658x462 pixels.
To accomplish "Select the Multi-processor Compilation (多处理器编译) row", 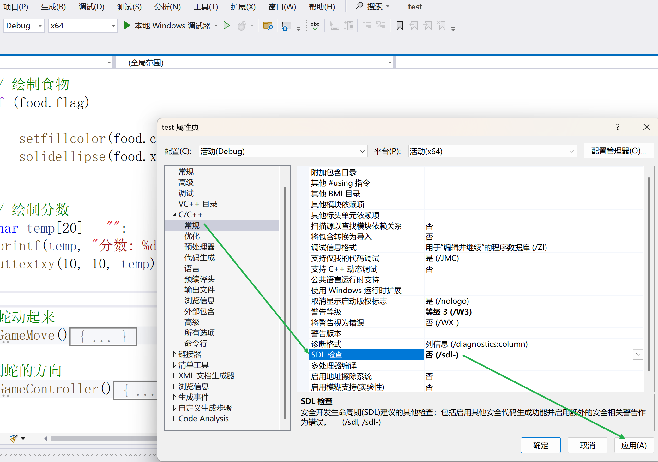I will (476, 366).
